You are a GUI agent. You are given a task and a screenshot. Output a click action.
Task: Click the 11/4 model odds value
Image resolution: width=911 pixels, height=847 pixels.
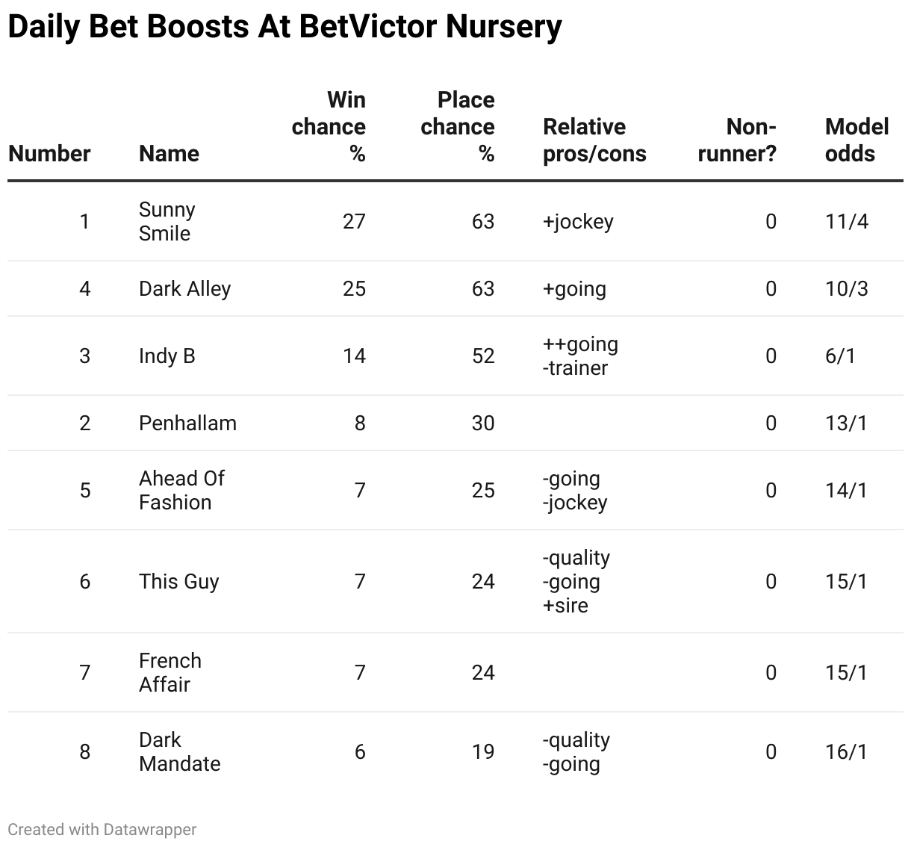click(x=847, y=222)
